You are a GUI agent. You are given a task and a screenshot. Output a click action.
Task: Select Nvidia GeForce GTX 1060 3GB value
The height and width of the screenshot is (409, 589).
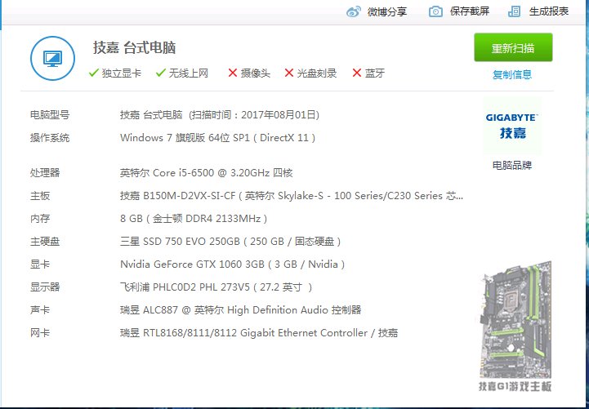coord(233,265)
